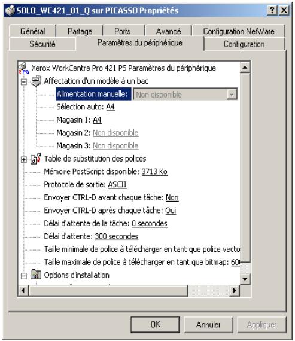Click Non disponible value for Magasin 3
This screenshot has width=295, height=341.
tap(115, 146)
